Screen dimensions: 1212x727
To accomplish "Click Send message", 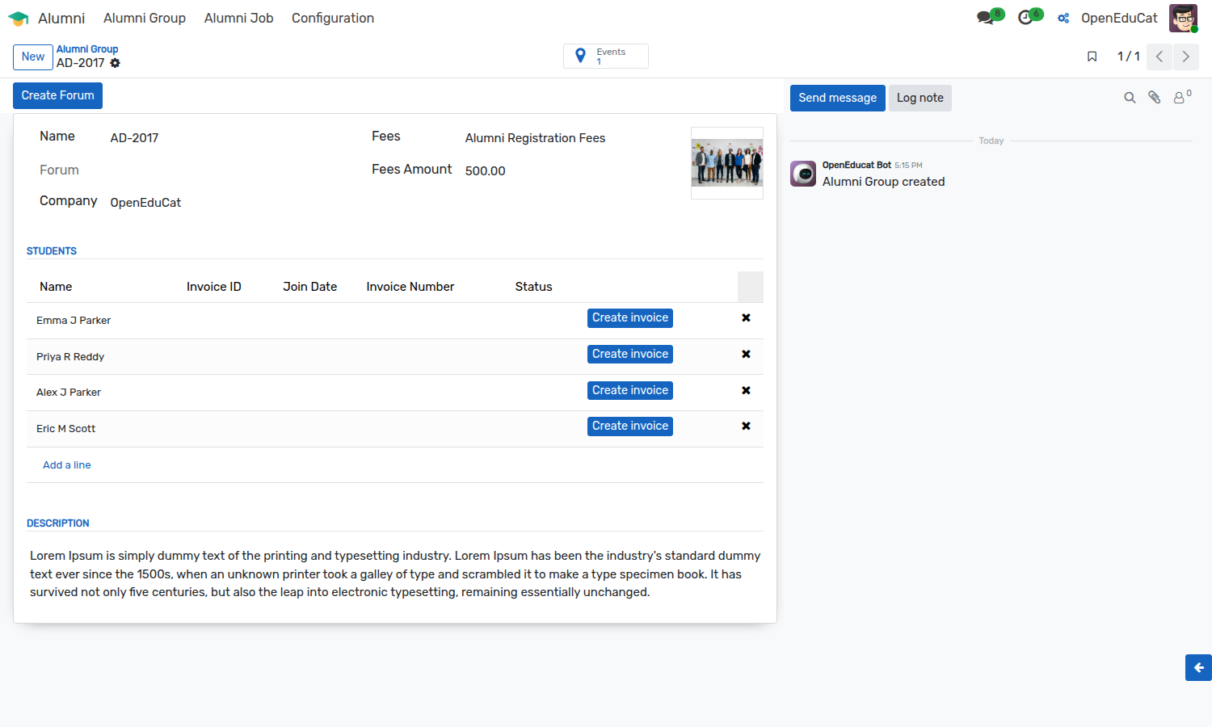I will [x=837, y=98].
